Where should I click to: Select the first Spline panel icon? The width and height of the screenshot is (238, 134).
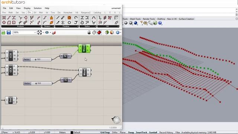click(x=82, y=18)
